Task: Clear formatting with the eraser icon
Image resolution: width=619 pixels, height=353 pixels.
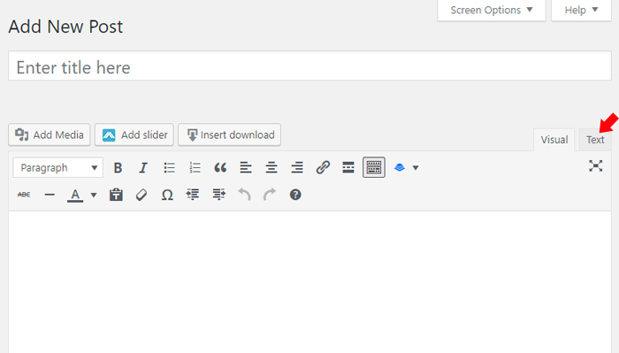Action: tap(141, 195)
